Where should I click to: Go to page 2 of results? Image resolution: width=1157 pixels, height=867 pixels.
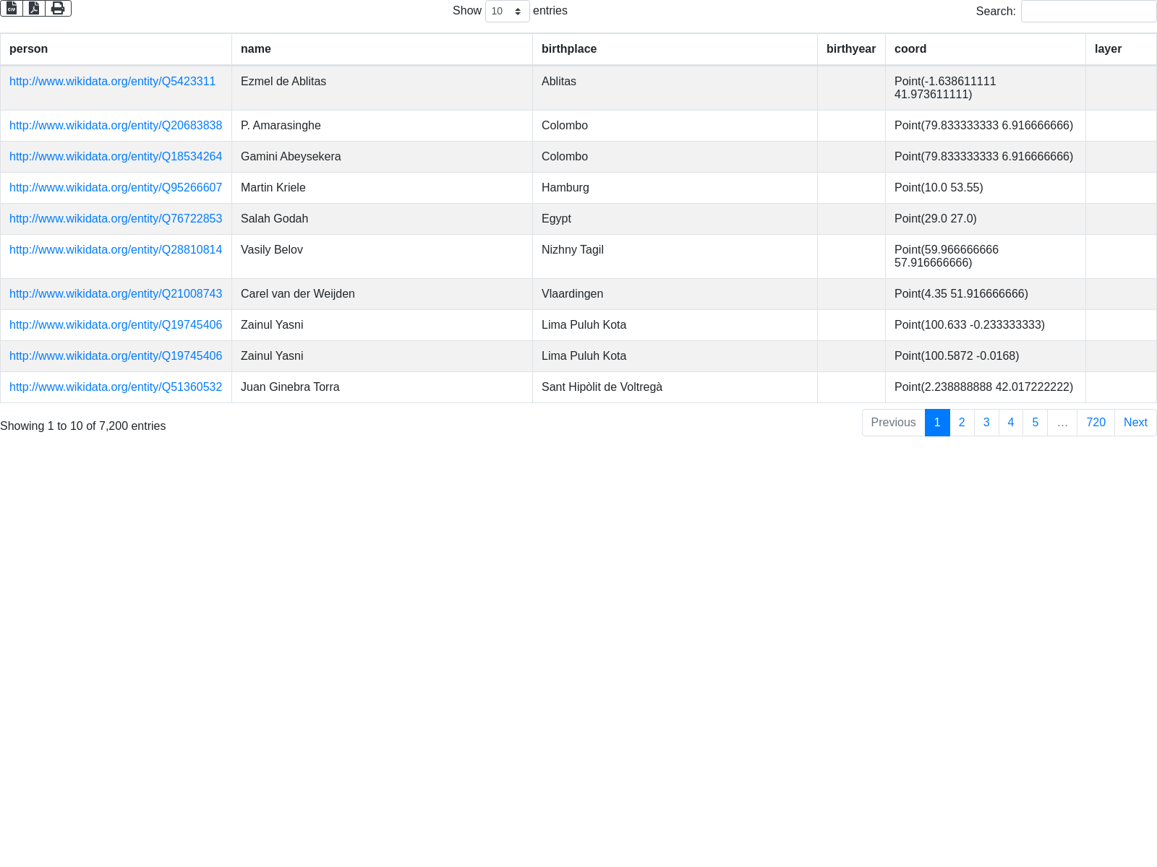coord(962,423)
